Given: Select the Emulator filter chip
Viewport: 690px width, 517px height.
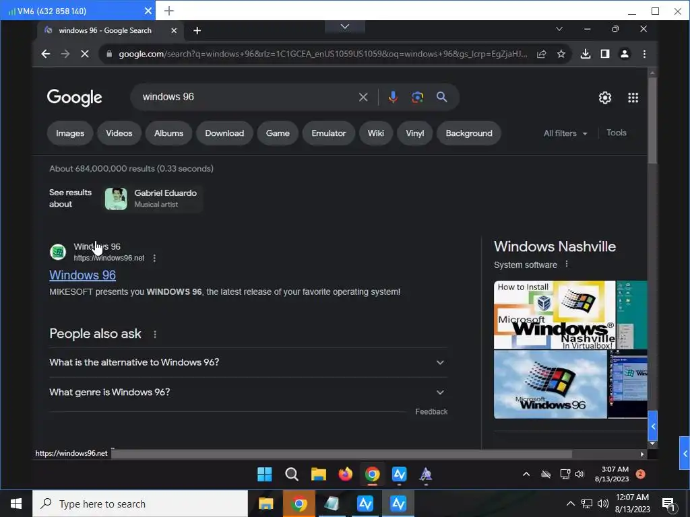Looking at the screenshot, I should [329, 133].
